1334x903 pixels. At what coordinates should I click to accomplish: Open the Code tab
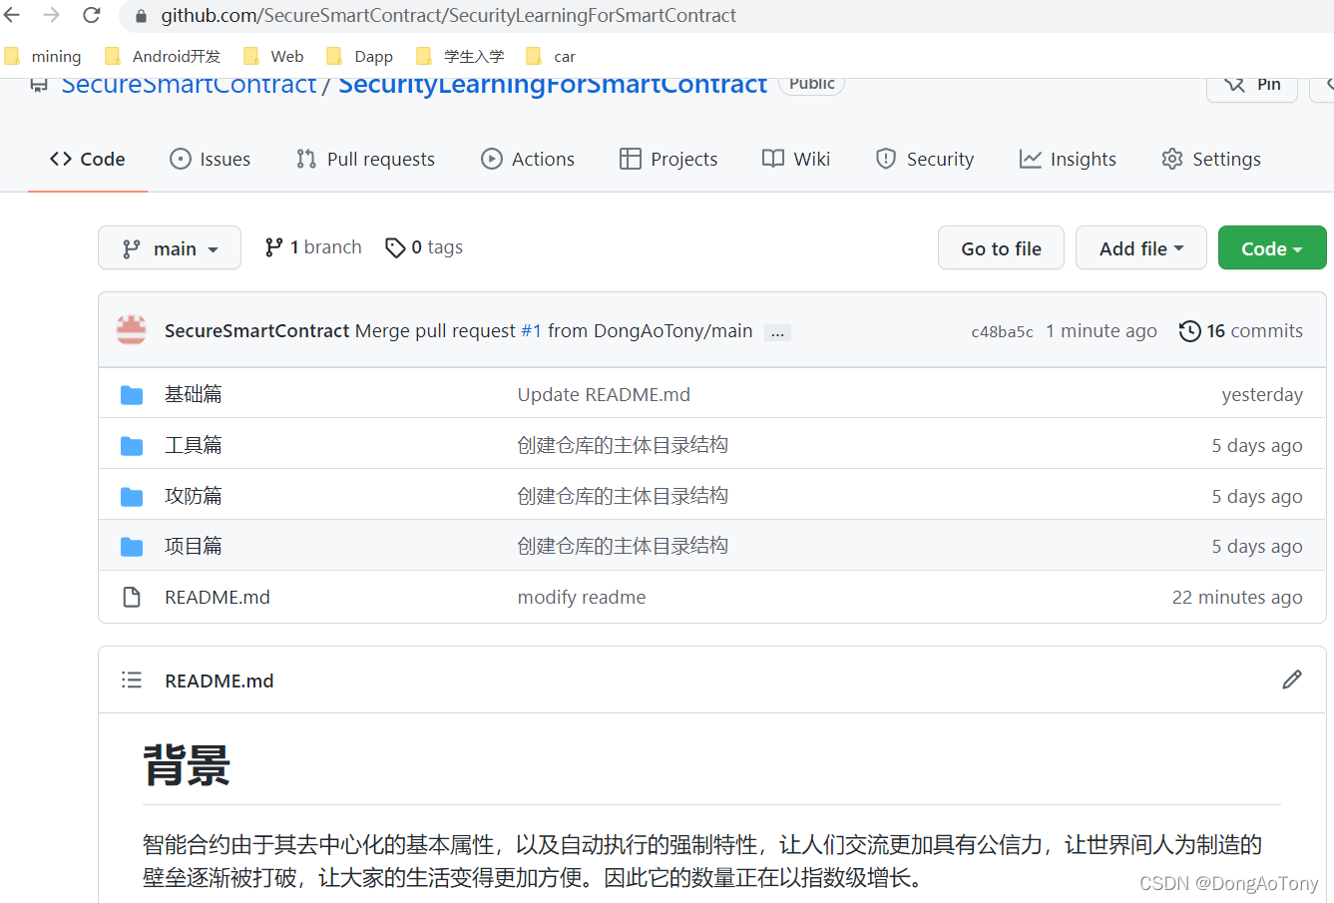[x=88, y=159]
